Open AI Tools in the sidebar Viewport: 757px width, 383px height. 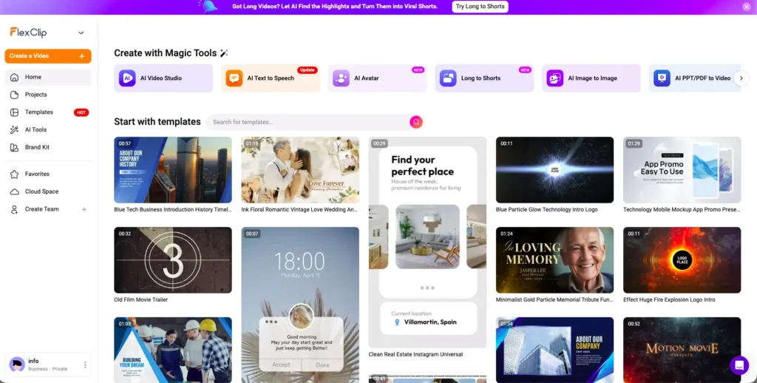(48, 129)
